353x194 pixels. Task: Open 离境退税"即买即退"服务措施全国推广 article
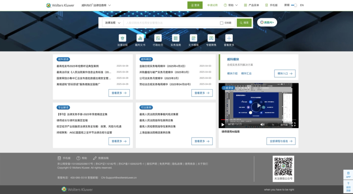(78, 84)
